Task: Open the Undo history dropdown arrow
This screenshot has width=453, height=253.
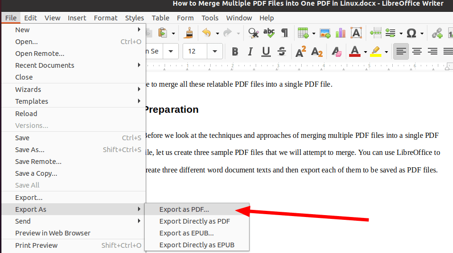Action: click(217, 34)
